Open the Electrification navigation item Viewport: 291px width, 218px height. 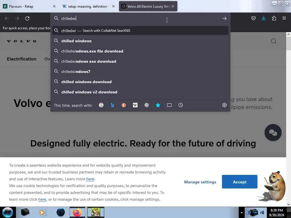point(22,59)
